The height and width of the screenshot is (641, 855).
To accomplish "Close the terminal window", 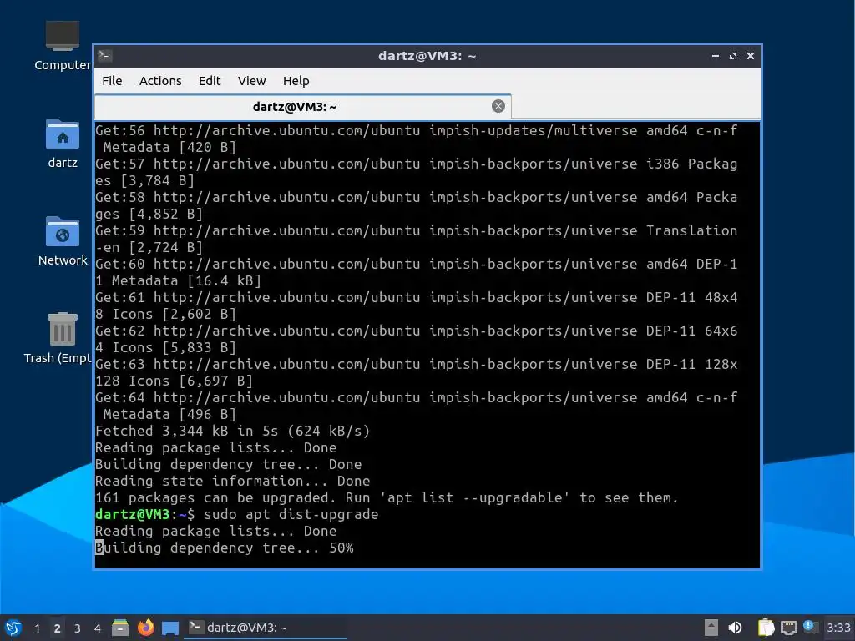I will [x=751, y=56].
